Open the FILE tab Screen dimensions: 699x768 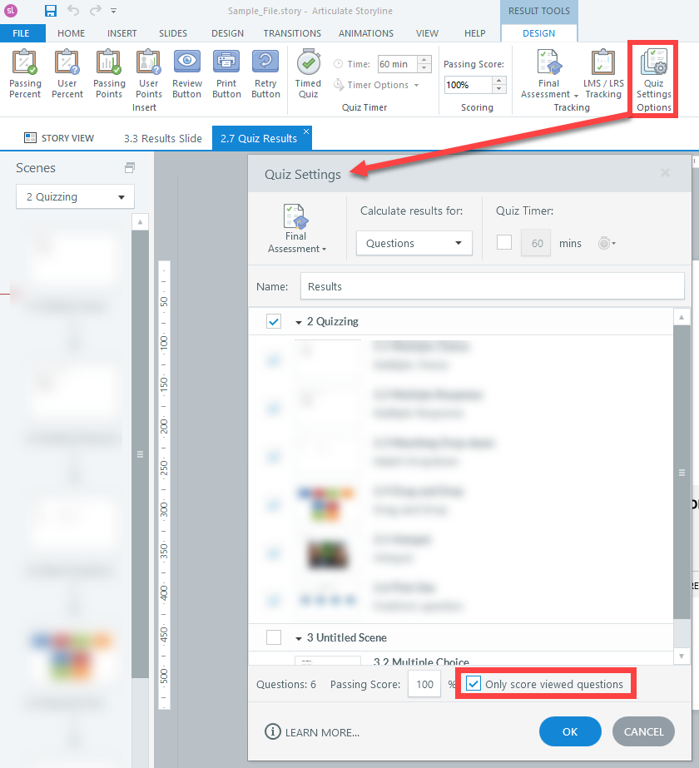click(x=21, y=33)
